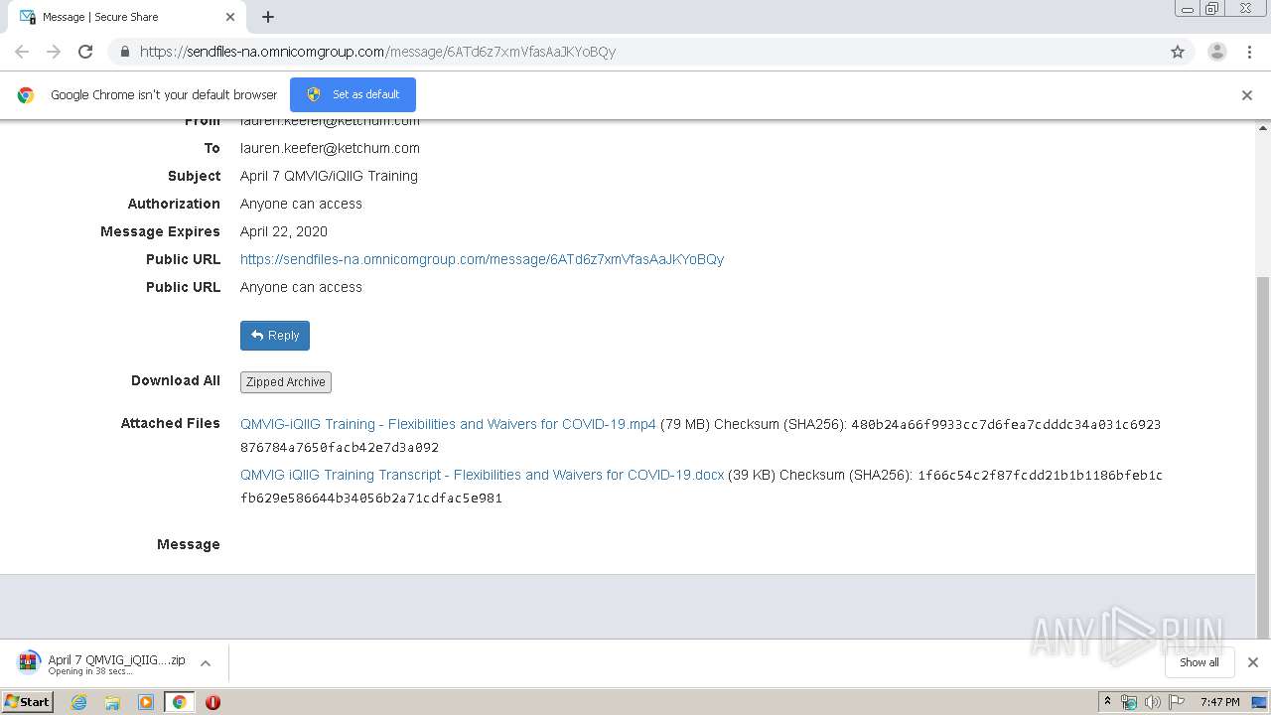1271x715 pixels.
Task: Show all downloads
Action: coord(1200,662)
